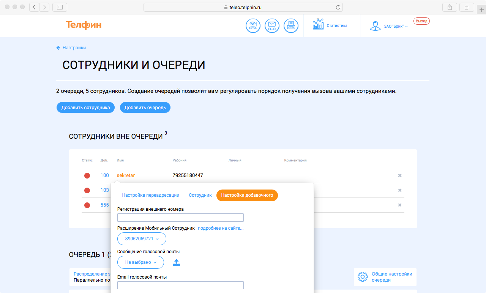
Task: Open the Настройка переадресации tab
Action: pos(151,195)
